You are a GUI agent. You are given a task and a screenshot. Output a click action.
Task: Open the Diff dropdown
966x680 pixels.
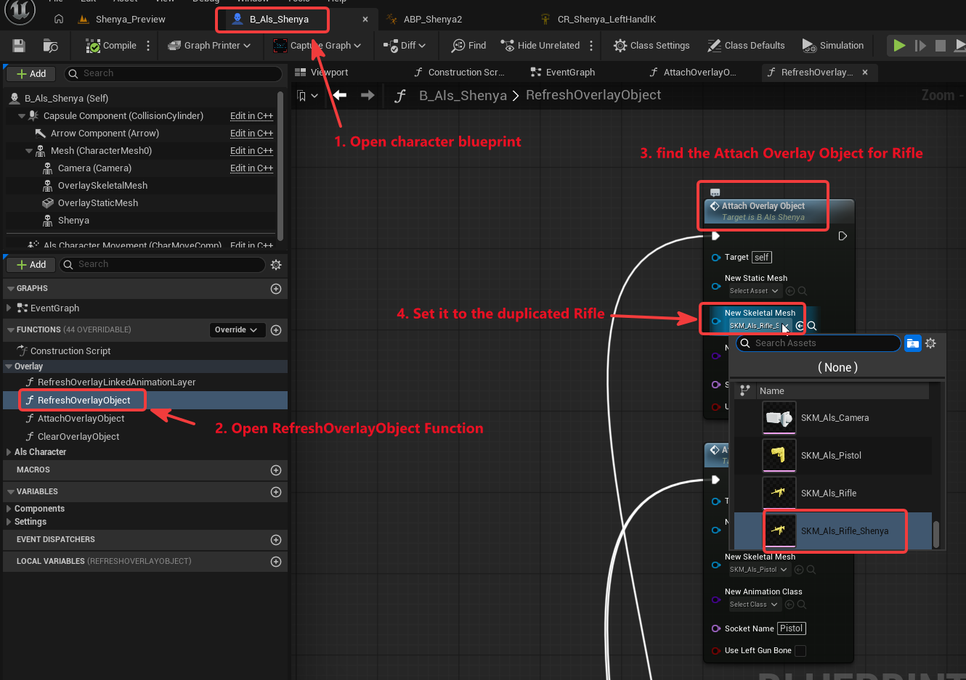pos(404,46)
